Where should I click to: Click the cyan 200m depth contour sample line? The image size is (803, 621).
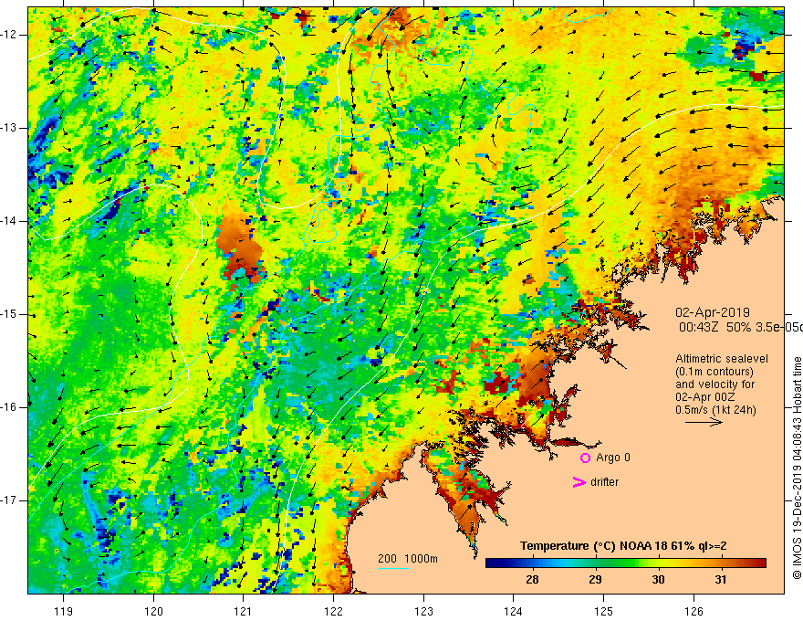click(x=393, y=568)
